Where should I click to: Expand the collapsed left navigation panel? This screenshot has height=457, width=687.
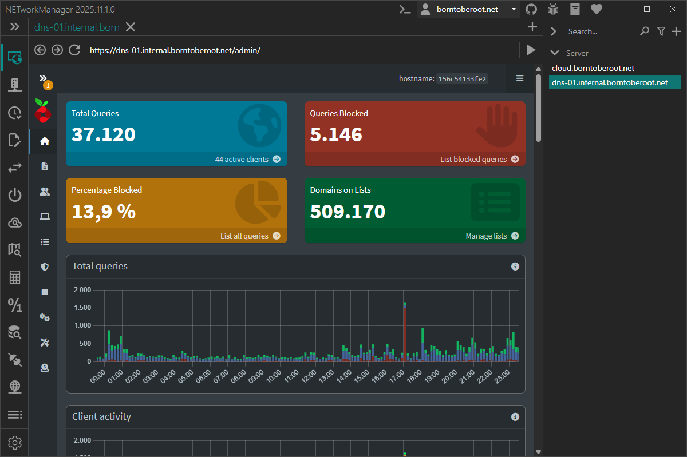15,26
